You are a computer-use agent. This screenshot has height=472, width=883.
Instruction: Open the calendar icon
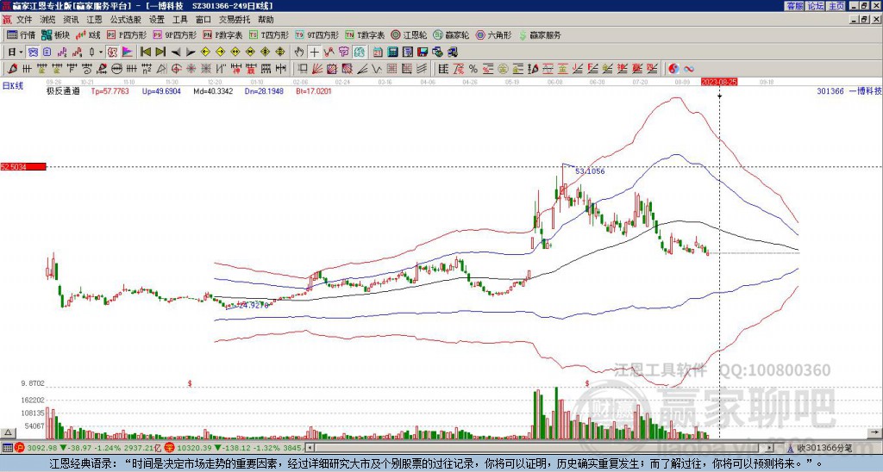[378, 53]
